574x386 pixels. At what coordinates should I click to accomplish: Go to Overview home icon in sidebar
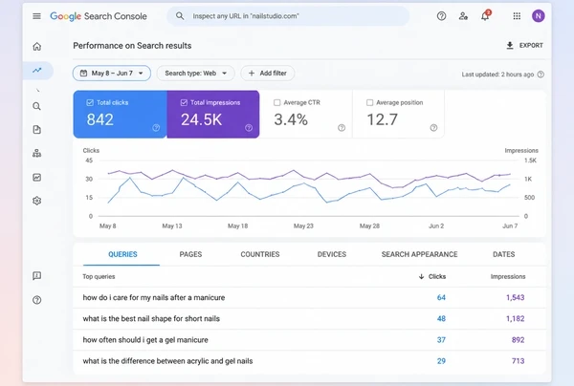coord(37,47)
